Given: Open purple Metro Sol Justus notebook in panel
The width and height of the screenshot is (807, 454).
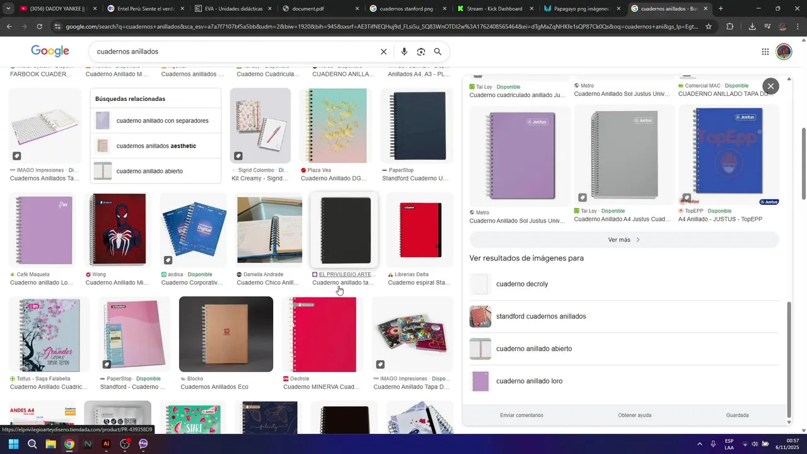Looking at the screenshot, I should point(520,156).
